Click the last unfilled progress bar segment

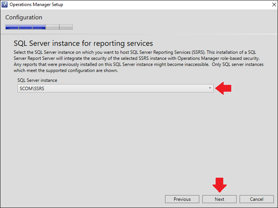(66, 27)
